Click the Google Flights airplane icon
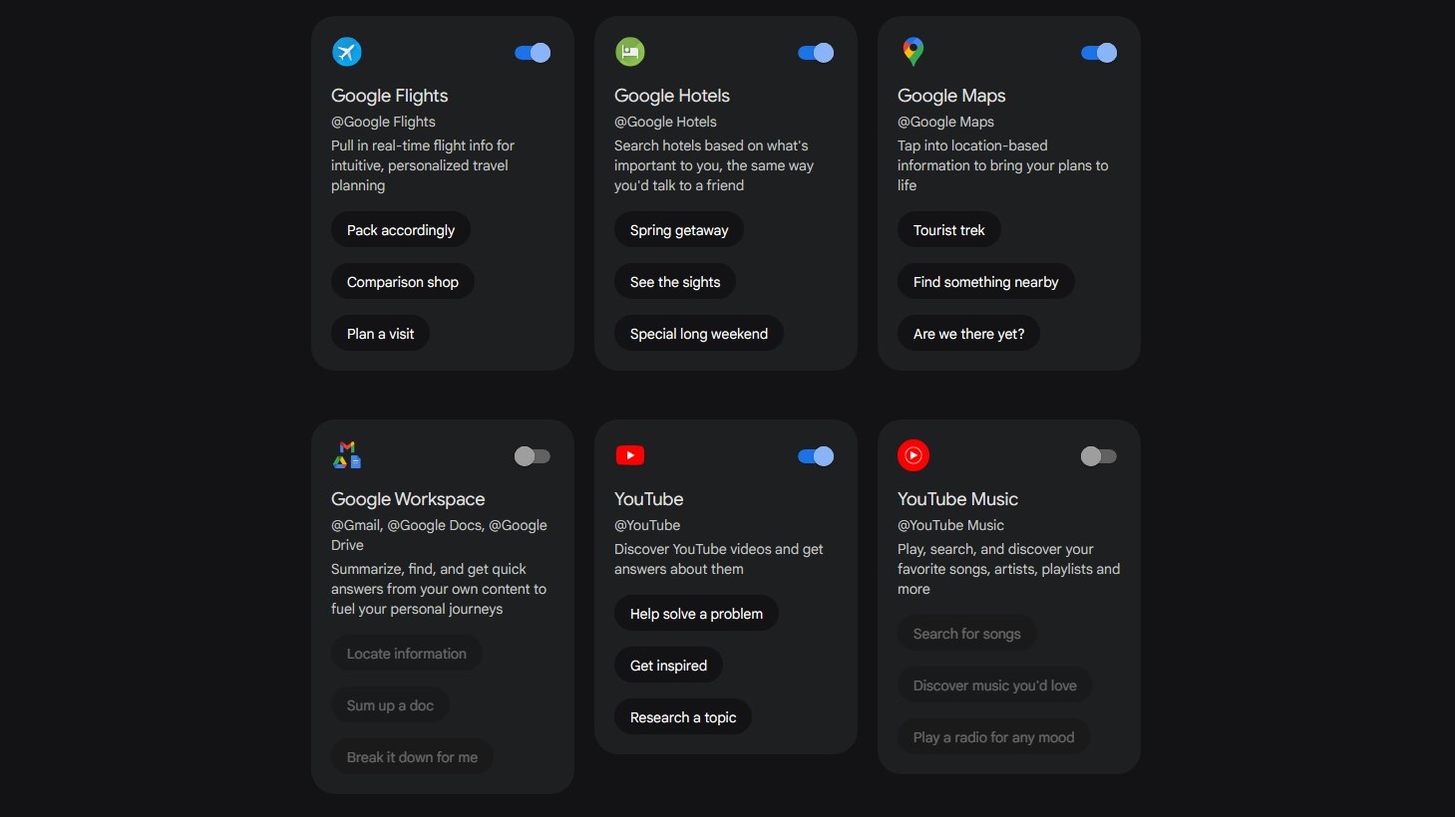This screenshot has width=1455, height=817. coord(347,52)
